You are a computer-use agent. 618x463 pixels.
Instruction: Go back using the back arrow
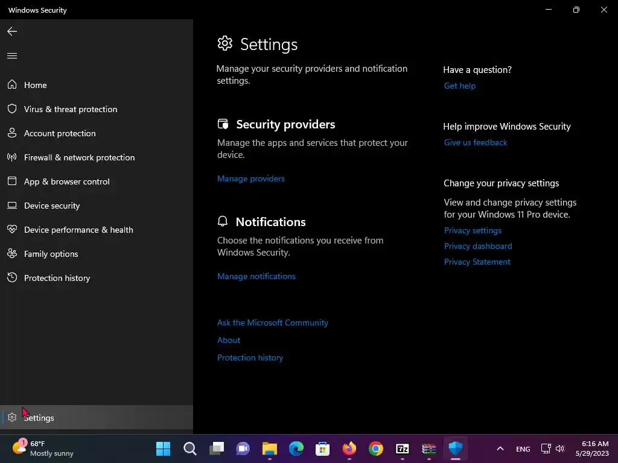[x=12, y=31]
